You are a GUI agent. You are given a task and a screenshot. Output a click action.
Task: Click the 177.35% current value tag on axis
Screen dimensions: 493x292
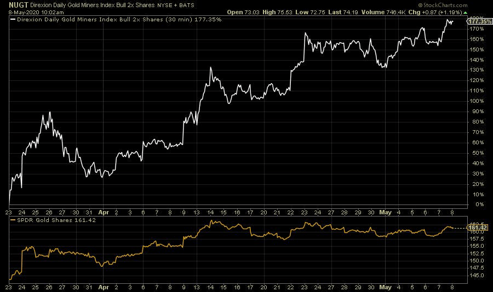pyautogui.click(x=479, y=21)
